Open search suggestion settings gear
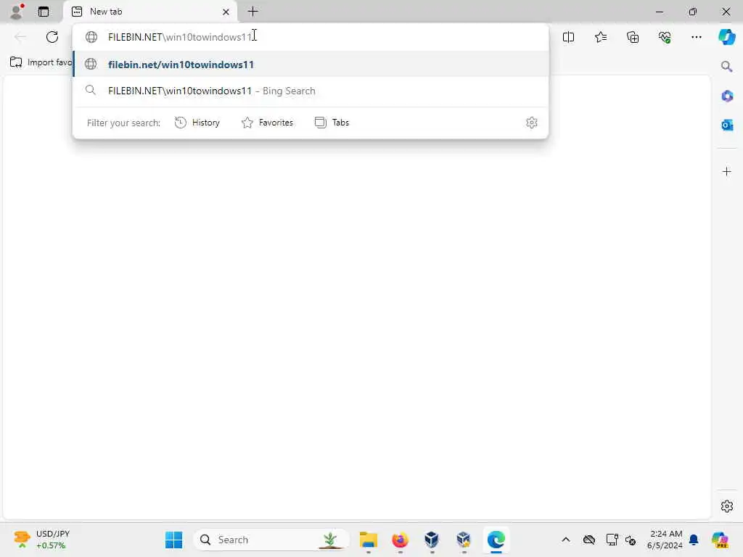 coord(532,123)
